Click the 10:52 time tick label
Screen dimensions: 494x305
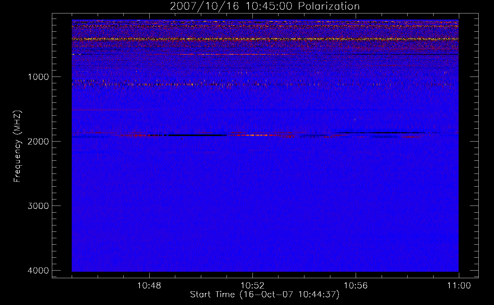click(x=252, y=286)
